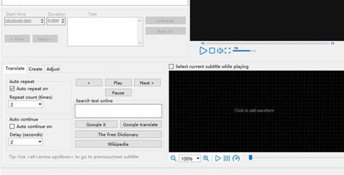Image resolution: width=344 pixels, height=175 pixels.
Task: Open The Free Dictionary lookup
Action: 118,135
